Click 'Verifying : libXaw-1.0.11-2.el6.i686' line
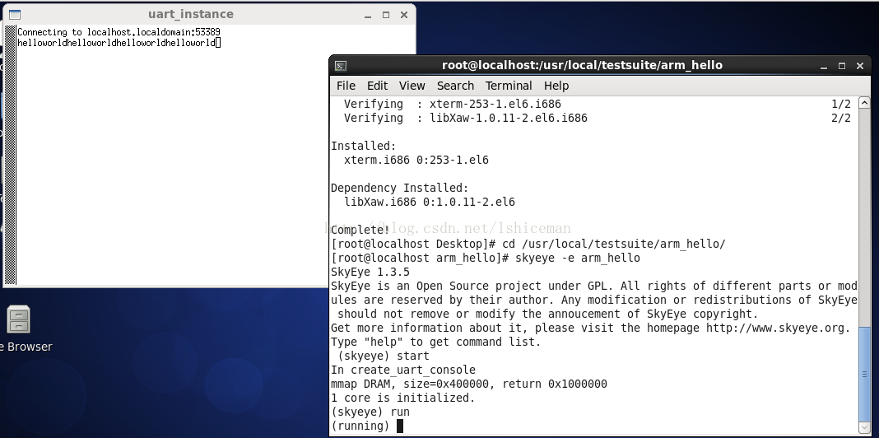Image resolution: width=879 pixels, height=438 pixels. click(465, 118)
